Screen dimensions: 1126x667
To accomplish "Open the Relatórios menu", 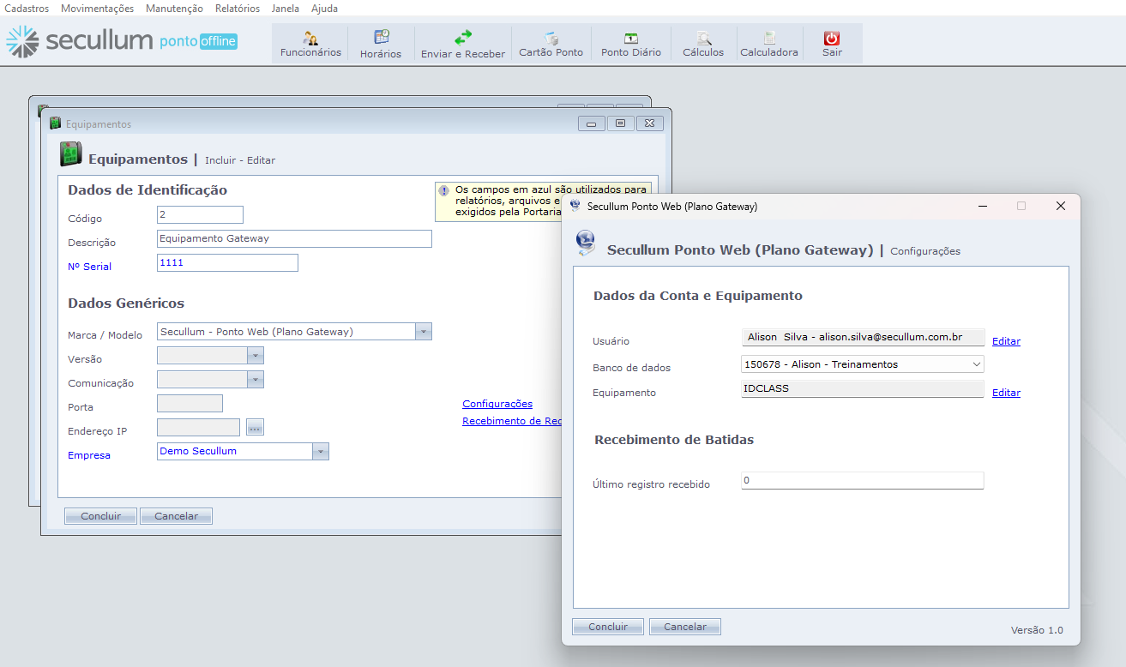I will click(238, 9).
